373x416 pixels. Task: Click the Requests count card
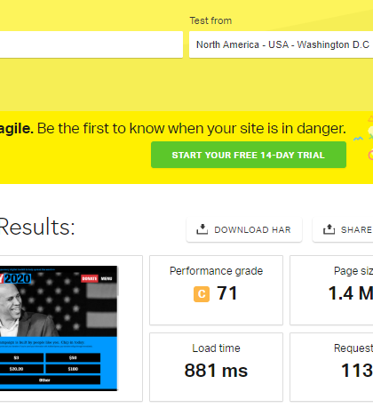[x=331, y=367]
